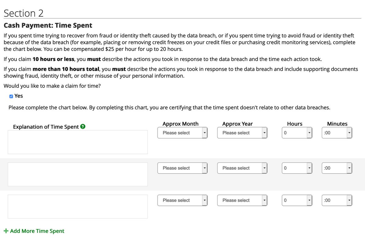Open first row Approx Month dropdown
The height and width of the screenshot is (241, 365).
click(182, 133)
